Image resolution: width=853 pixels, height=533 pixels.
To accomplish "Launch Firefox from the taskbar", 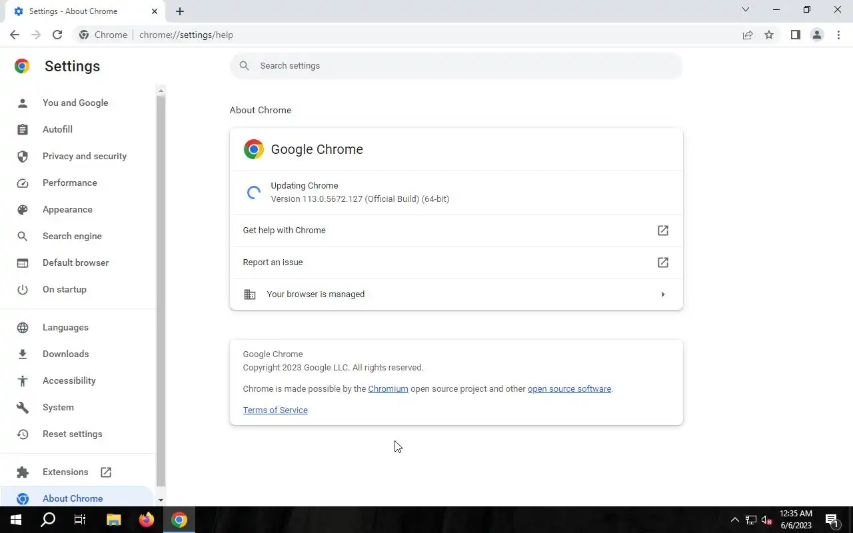I will (146, 520).
